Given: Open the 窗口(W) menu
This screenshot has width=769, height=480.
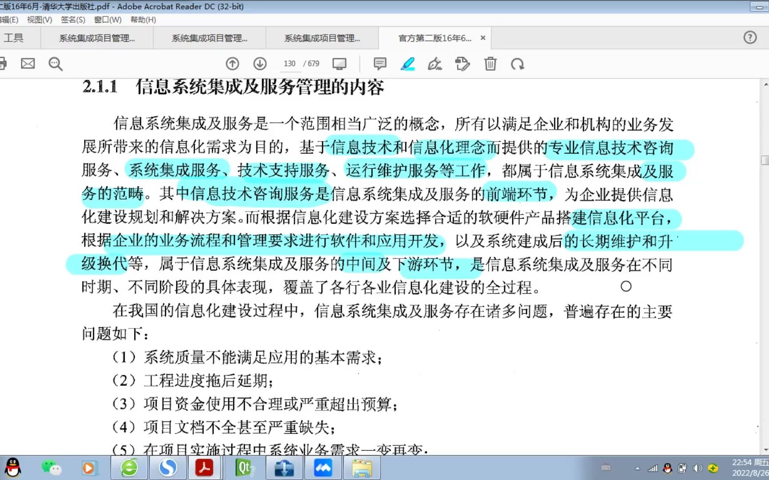Looking at the screenshot, I should [108, 20].
